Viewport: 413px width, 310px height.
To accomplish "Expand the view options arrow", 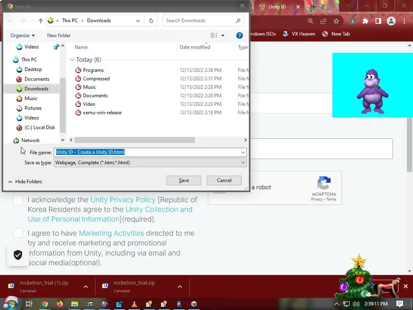I will [x=223, y=36].
